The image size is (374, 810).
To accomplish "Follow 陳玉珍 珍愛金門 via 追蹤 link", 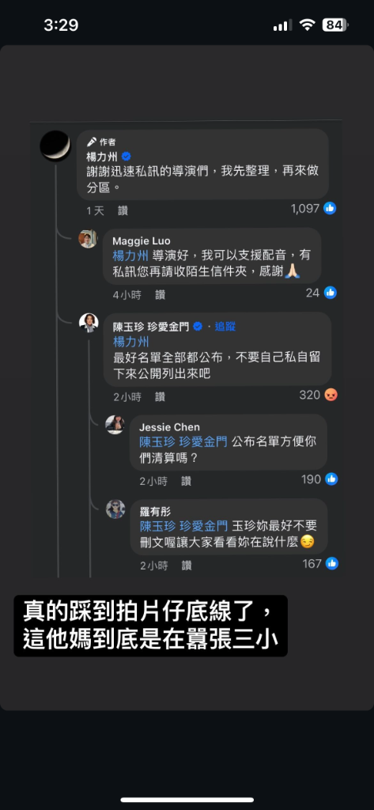I will tap(225, 327).
